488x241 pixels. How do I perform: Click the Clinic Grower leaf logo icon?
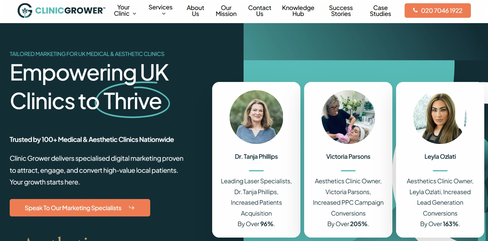point(25,11)
